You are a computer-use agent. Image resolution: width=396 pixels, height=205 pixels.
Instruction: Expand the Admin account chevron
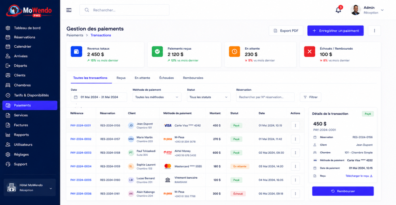coord(382,10)
